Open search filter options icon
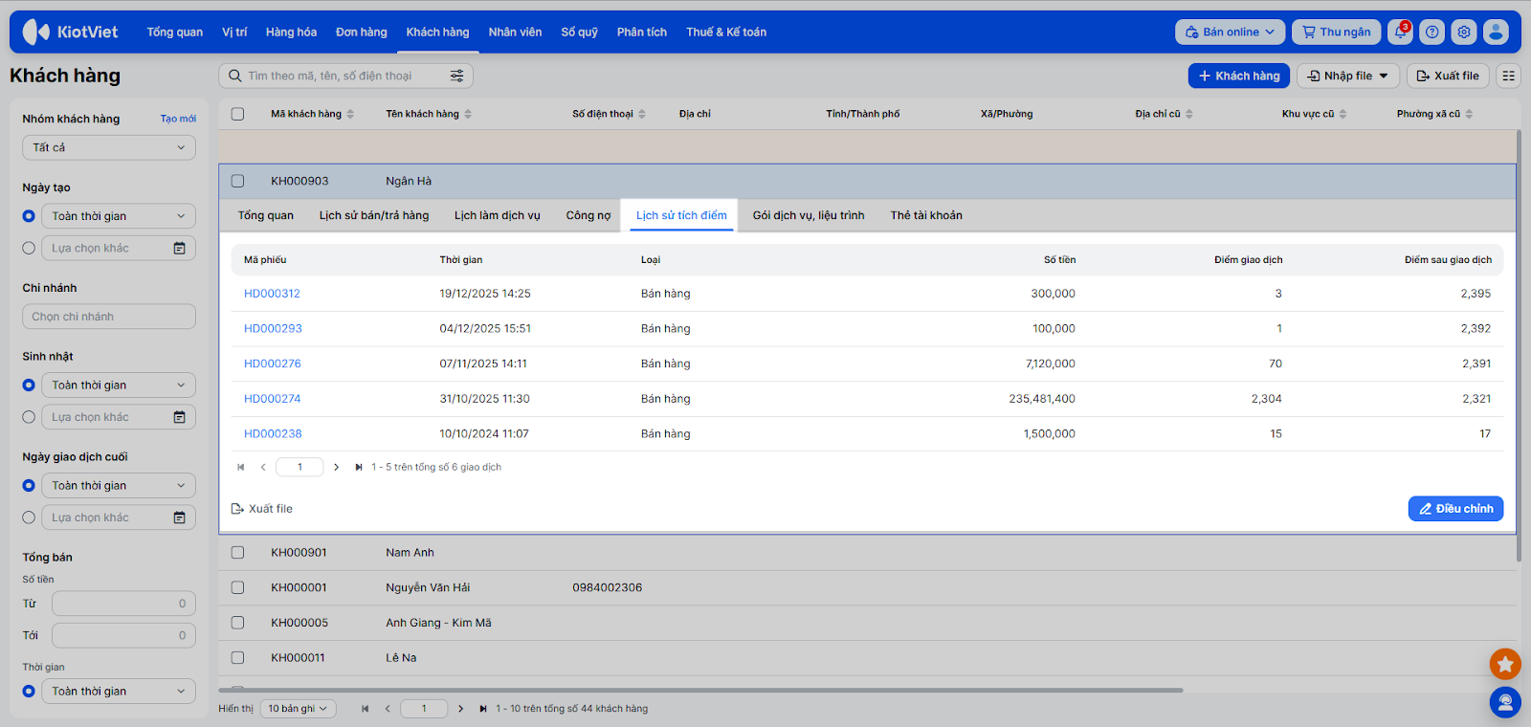Viewport: 1531px width, 727px height. pyautogui.click(x=457, y=76)
